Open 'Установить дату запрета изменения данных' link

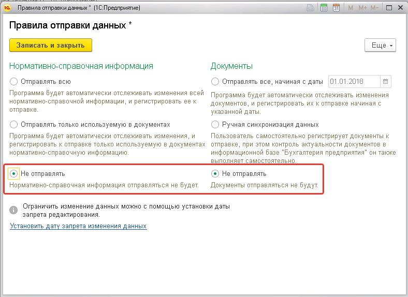tap(78, 226)
